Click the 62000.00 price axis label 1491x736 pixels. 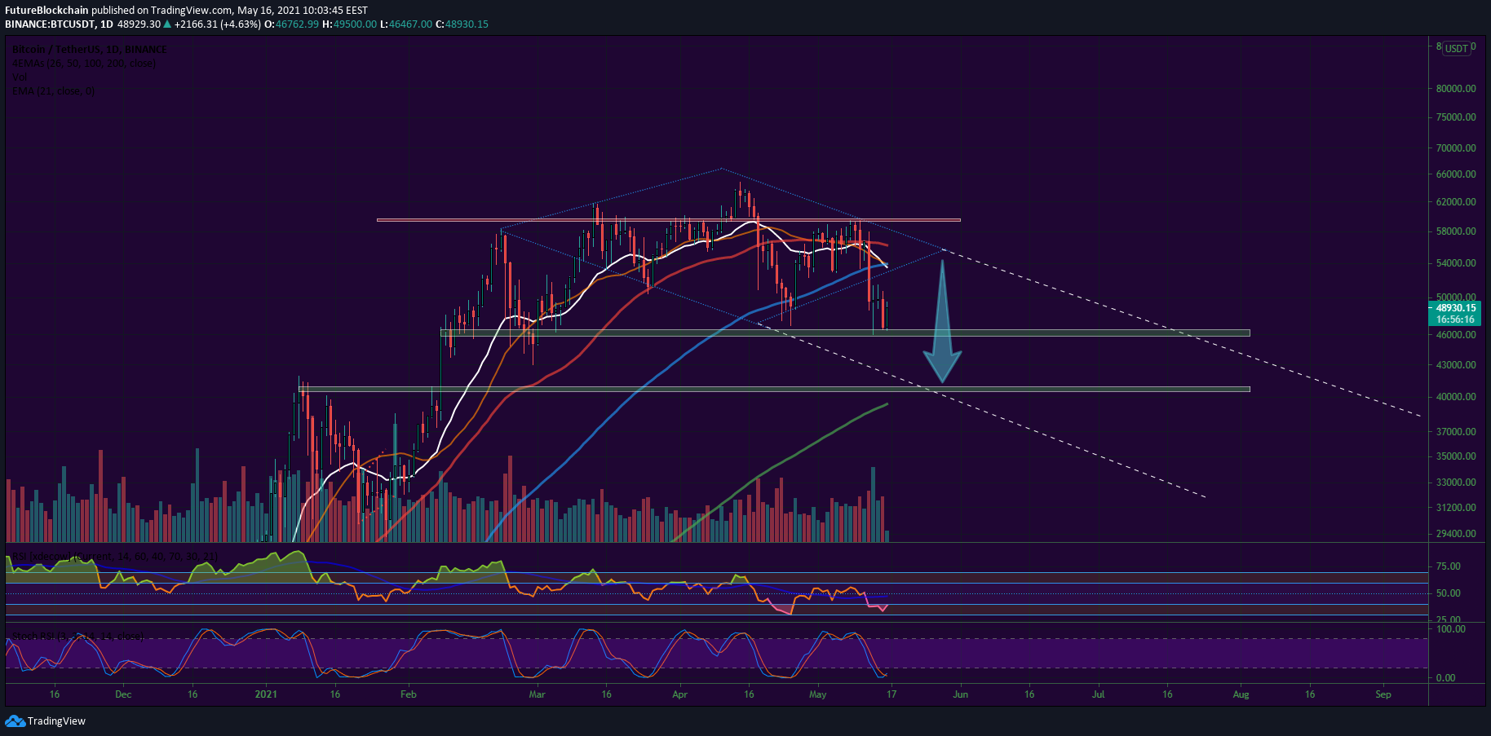coord(1456,202)
